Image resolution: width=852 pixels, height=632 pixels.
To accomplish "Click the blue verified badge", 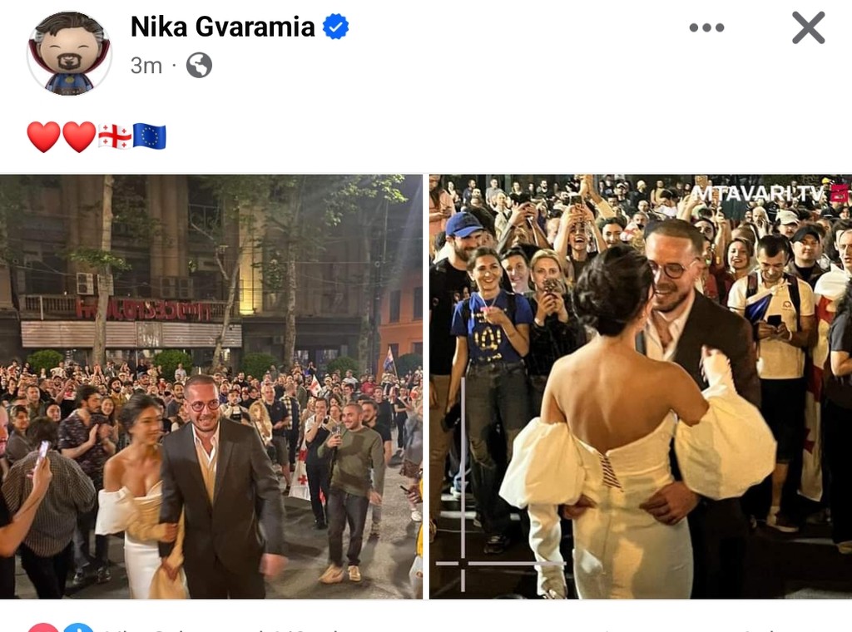I will (336, 27).
